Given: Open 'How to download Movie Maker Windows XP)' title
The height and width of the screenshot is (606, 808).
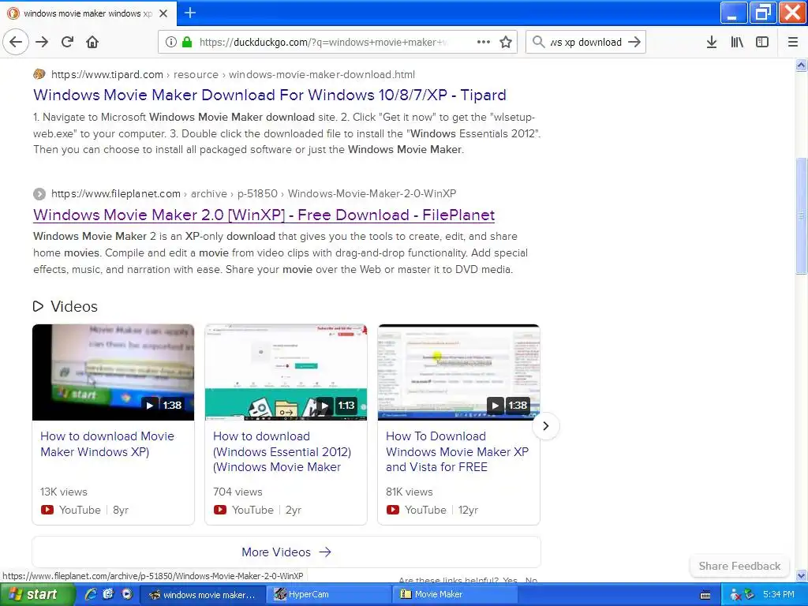Looking at the screenshot, I should [x=107, y=443].
